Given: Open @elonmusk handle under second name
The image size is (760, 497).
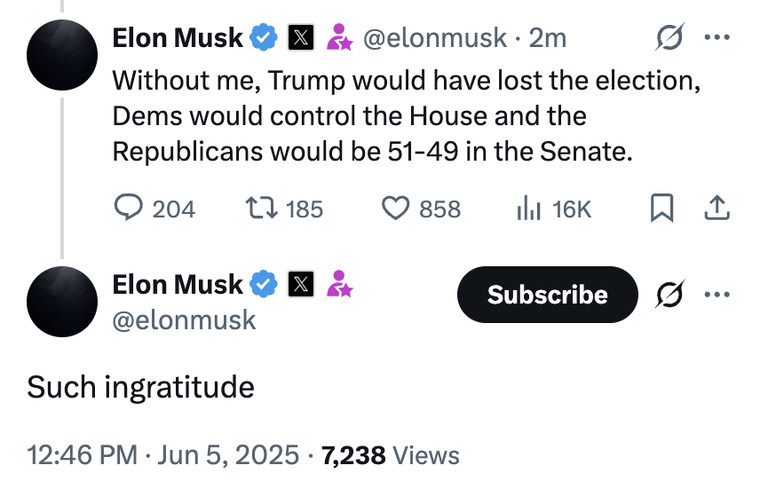Looking at the screenshot, I should pos(184,320).
